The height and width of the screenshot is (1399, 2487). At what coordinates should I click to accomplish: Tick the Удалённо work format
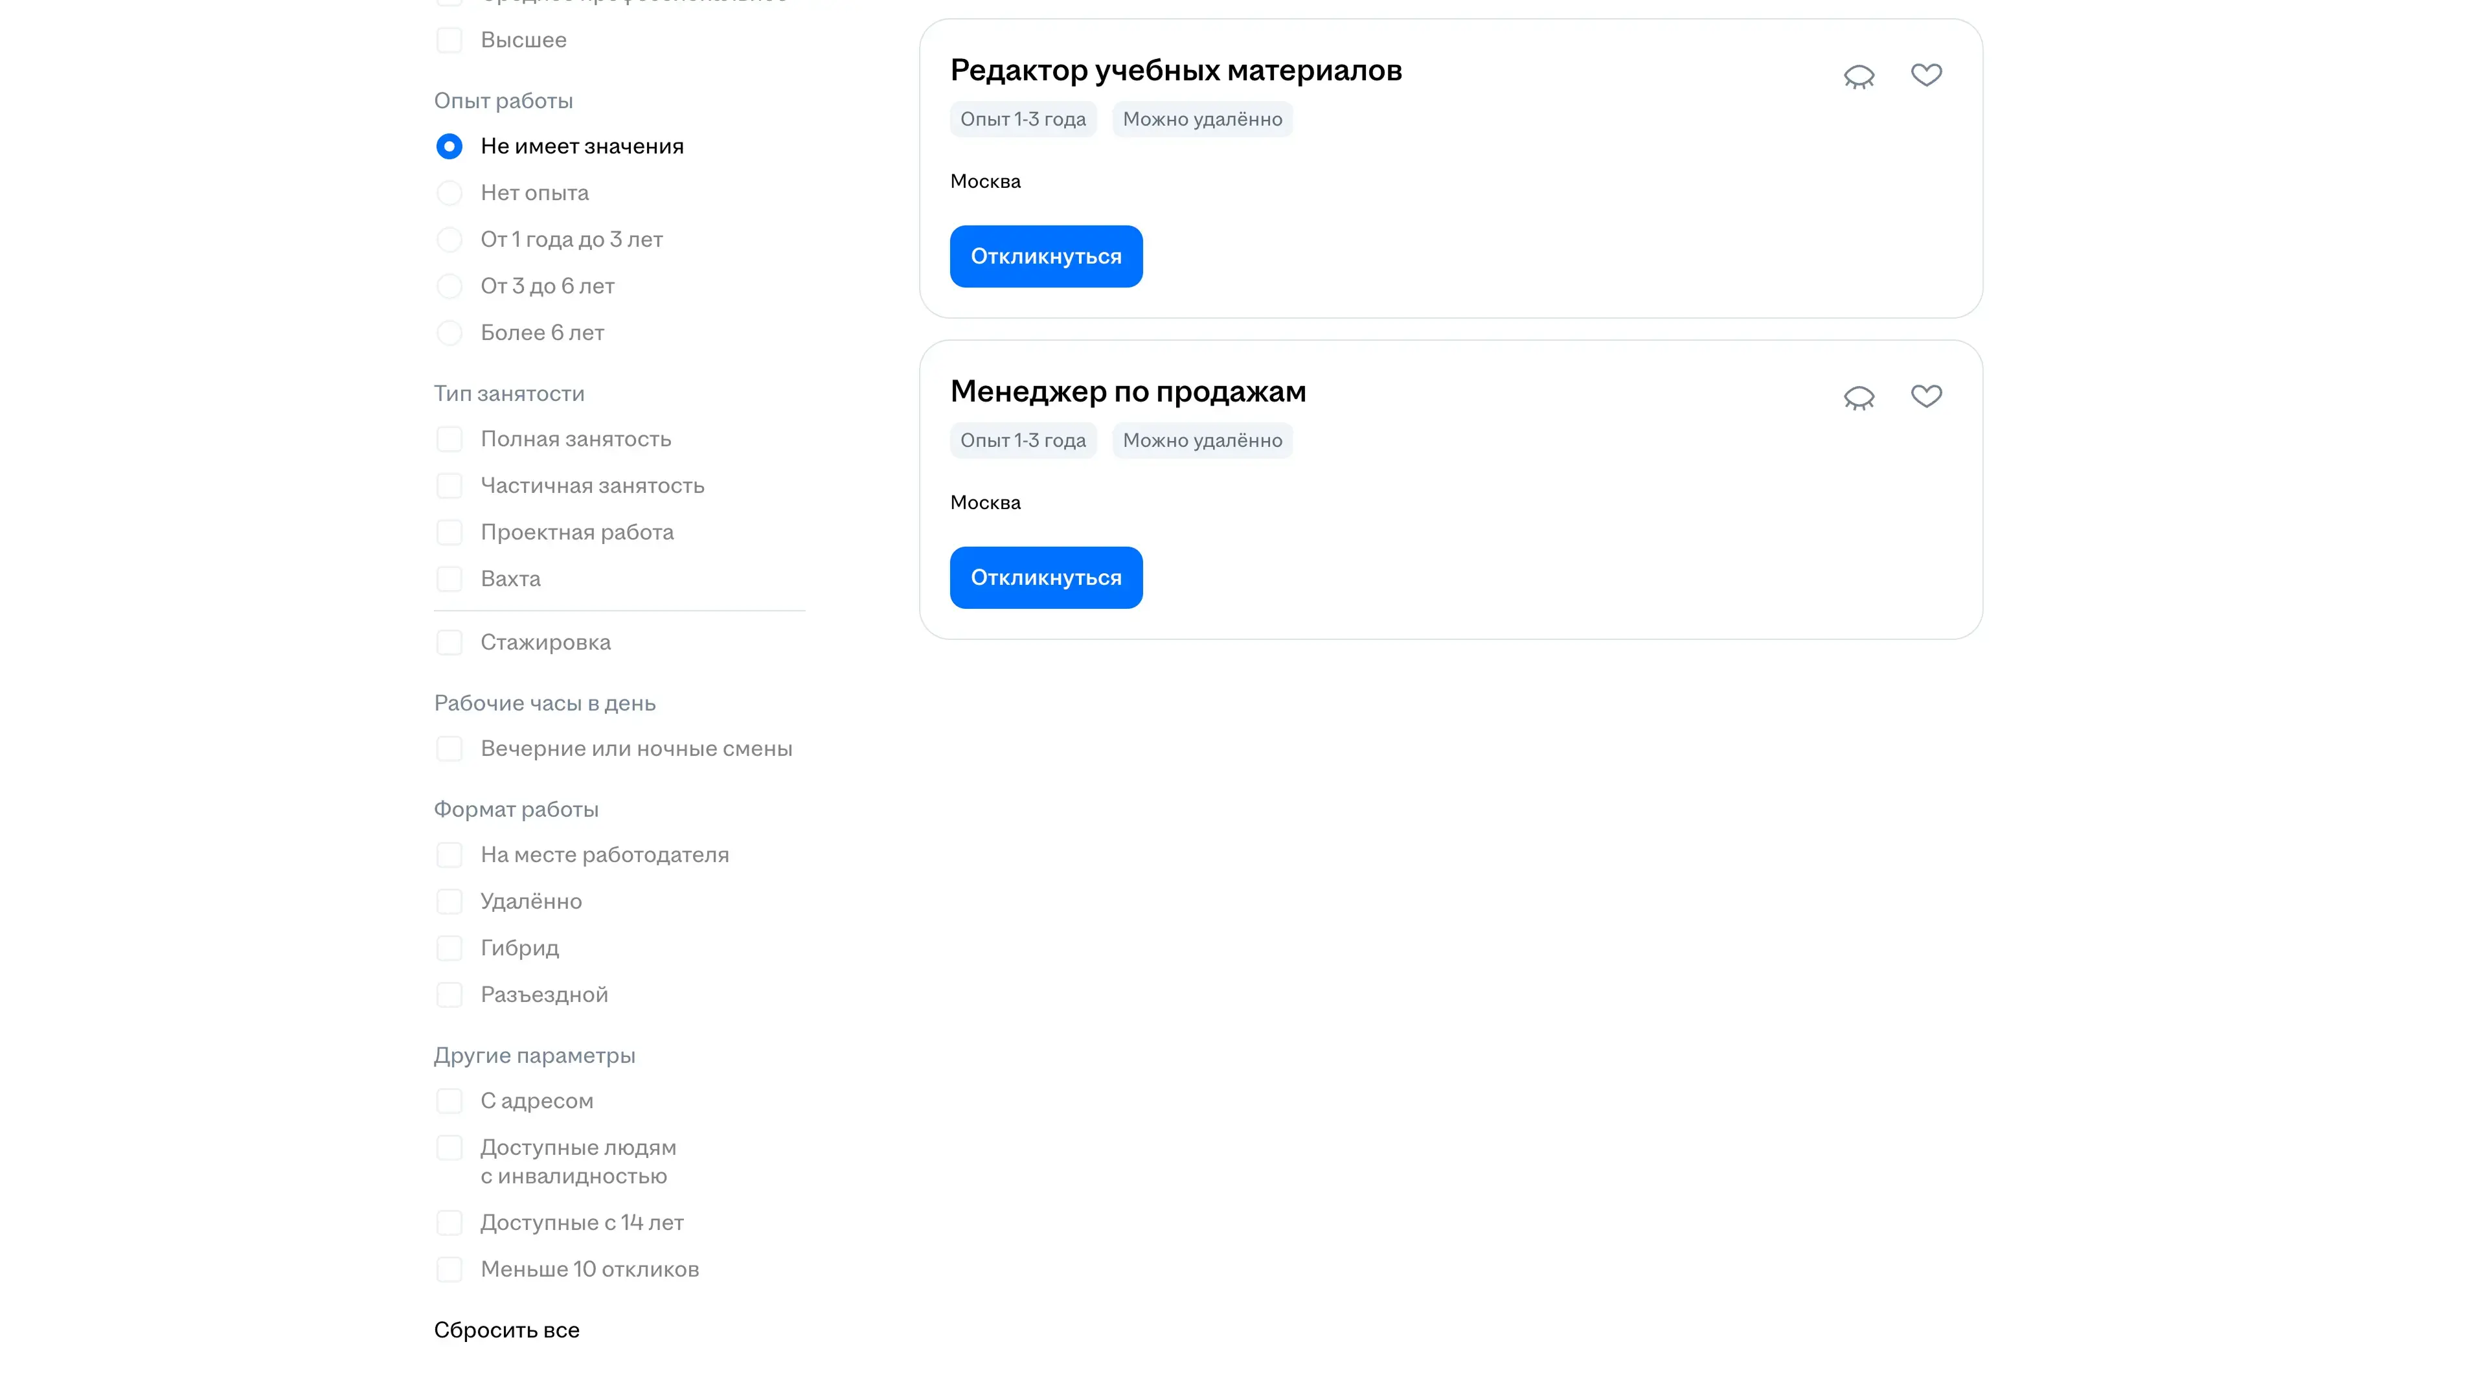tap(449, 902)
